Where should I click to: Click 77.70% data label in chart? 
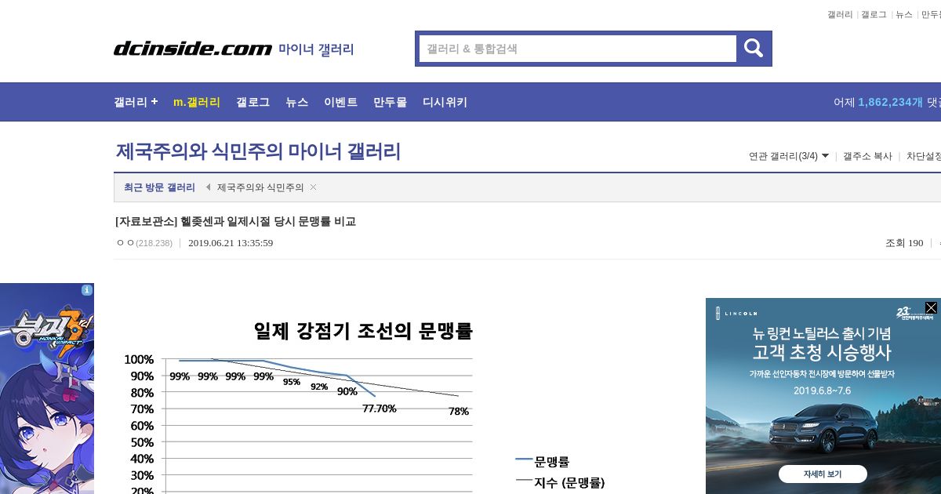380,409
